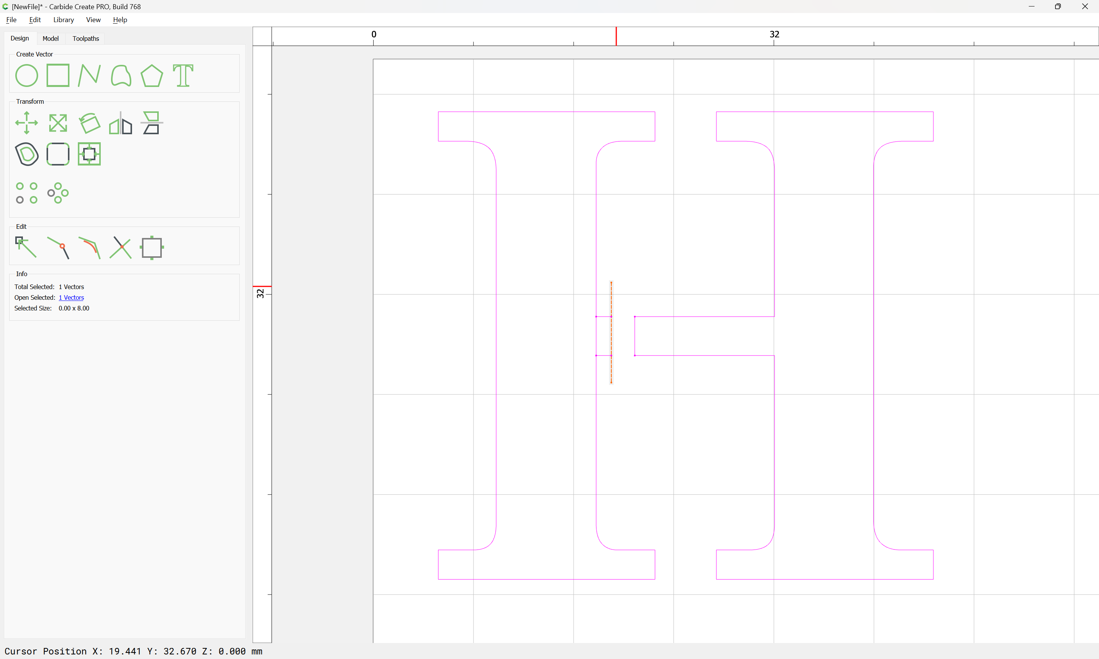This screenshot has width=1099, height=659.
Task: Select the Polyline vector tool
Action: pos(89,75)
